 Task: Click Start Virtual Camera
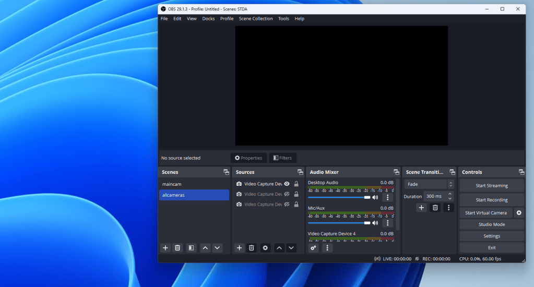point(486,213)
